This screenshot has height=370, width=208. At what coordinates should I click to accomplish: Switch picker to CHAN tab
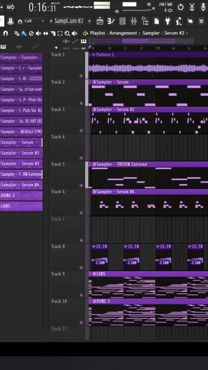[x=75, y=49]
